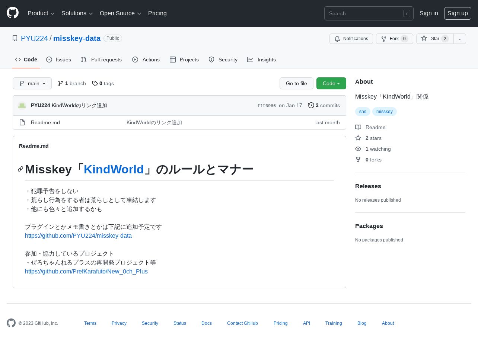View 2 commits history
Screen dimensions: 478x346
point(324,105)
